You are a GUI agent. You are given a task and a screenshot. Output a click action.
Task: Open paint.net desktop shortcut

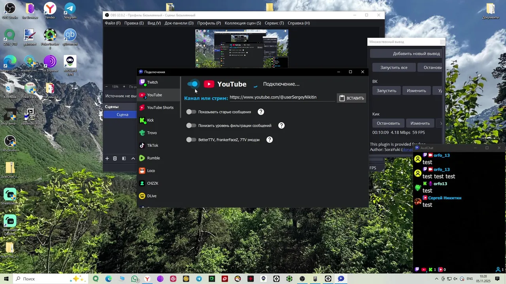pos(30,38)
